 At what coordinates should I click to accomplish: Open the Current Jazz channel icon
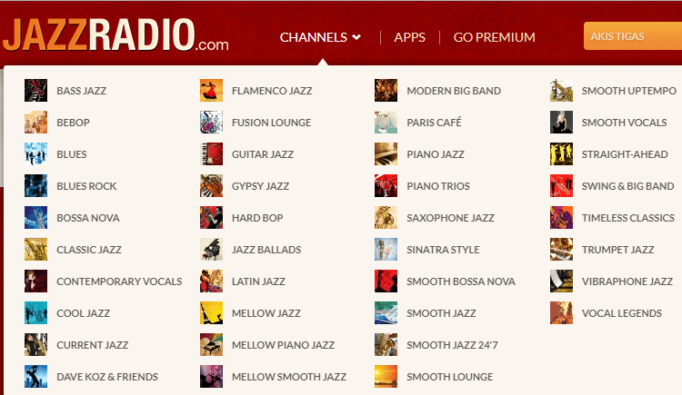coord(35,344)
